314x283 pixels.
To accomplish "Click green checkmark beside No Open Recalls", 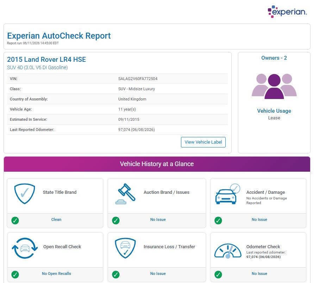I will tap(15, 275).
